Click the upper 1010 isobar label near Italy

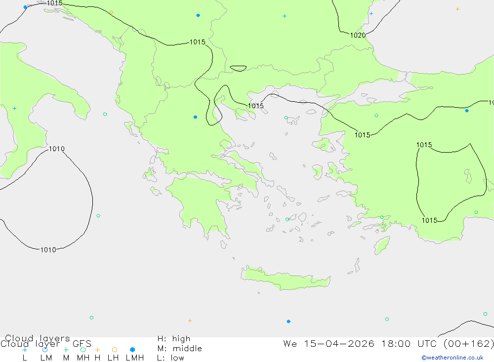pos(57,149)
